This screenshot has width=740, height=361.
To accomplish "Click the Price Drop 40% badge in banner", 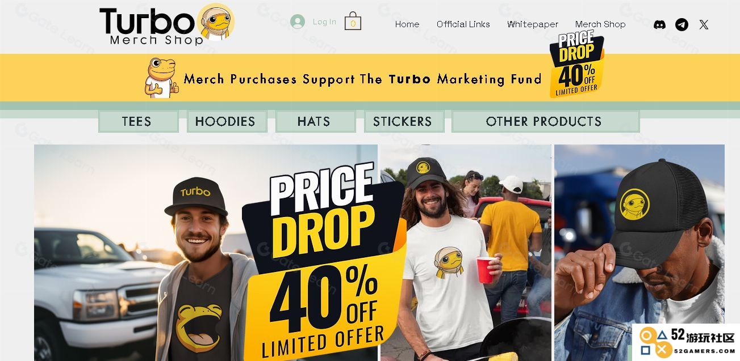I will [576, 65].
